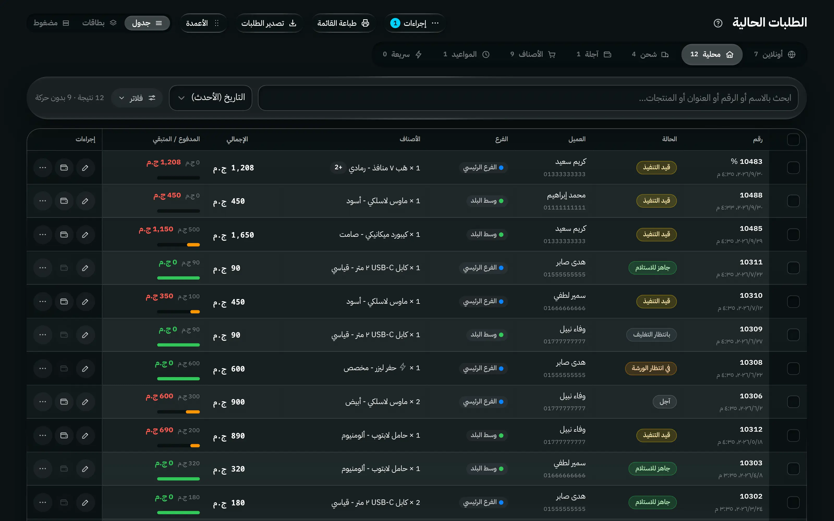This screenshot has width=834, height=521.
Task: Click تصدير الطلبات export button
Action: click(269, 23)
